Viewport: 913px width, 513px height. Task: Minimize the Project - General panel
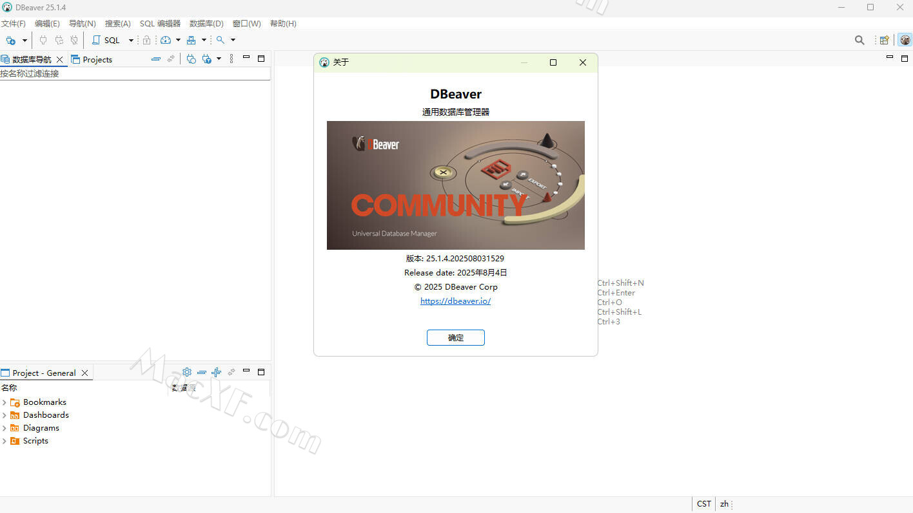coord(246,371)
